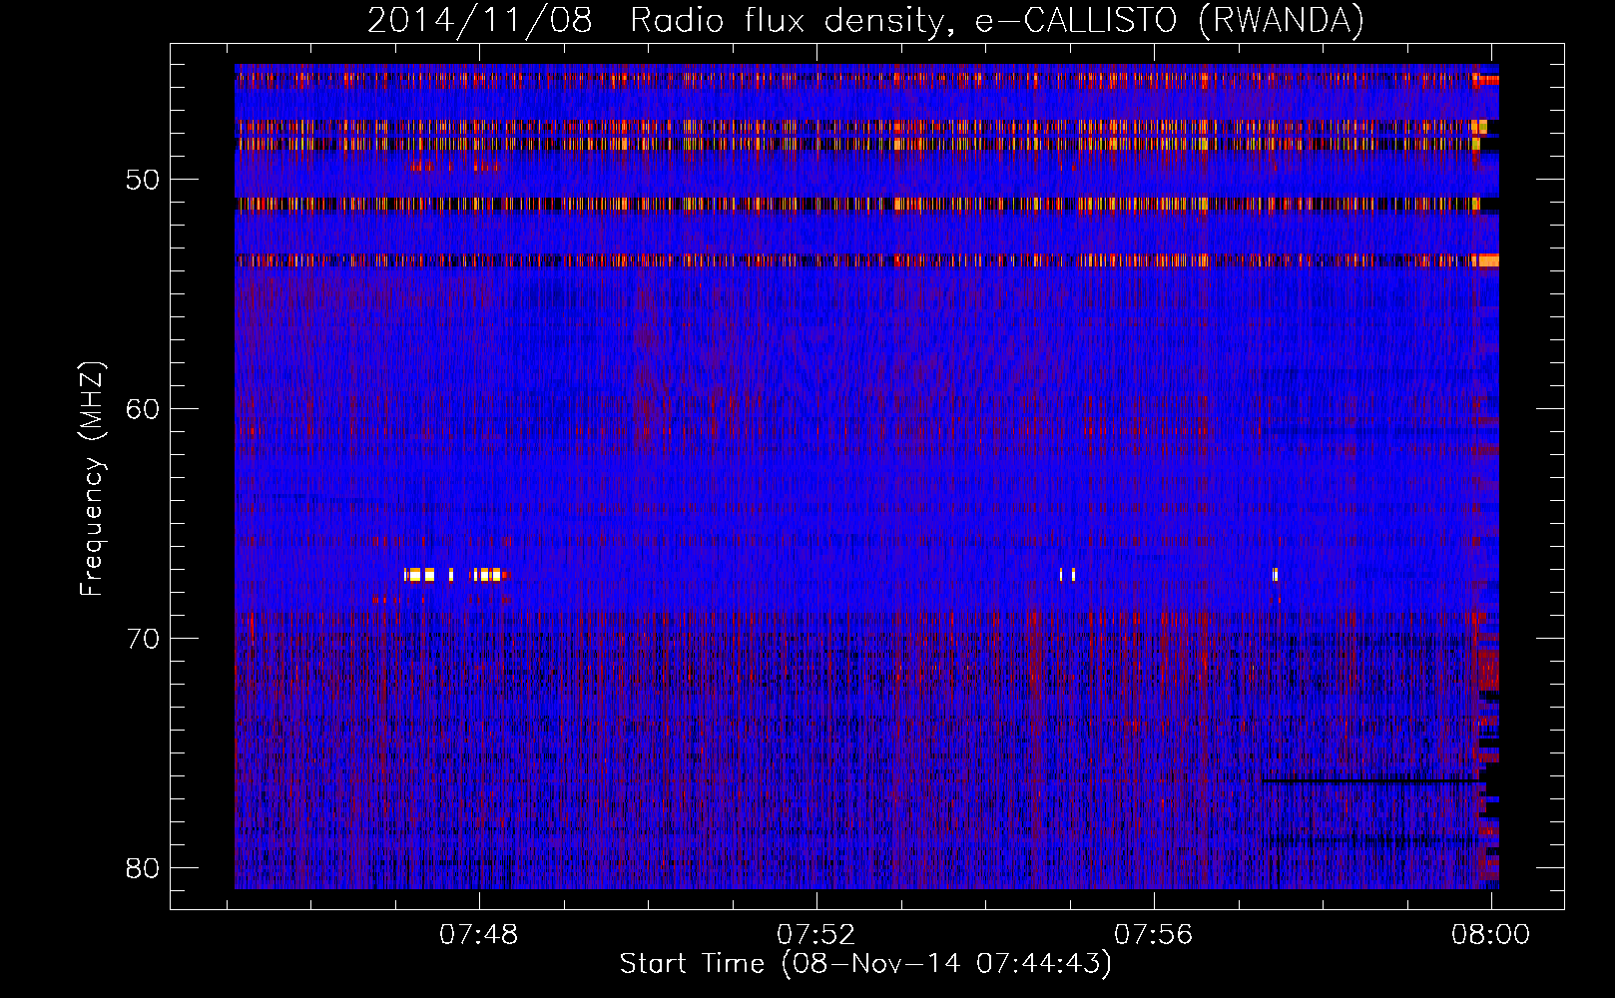Click the 70 MHz frequency tick label

tap(143, 639)
